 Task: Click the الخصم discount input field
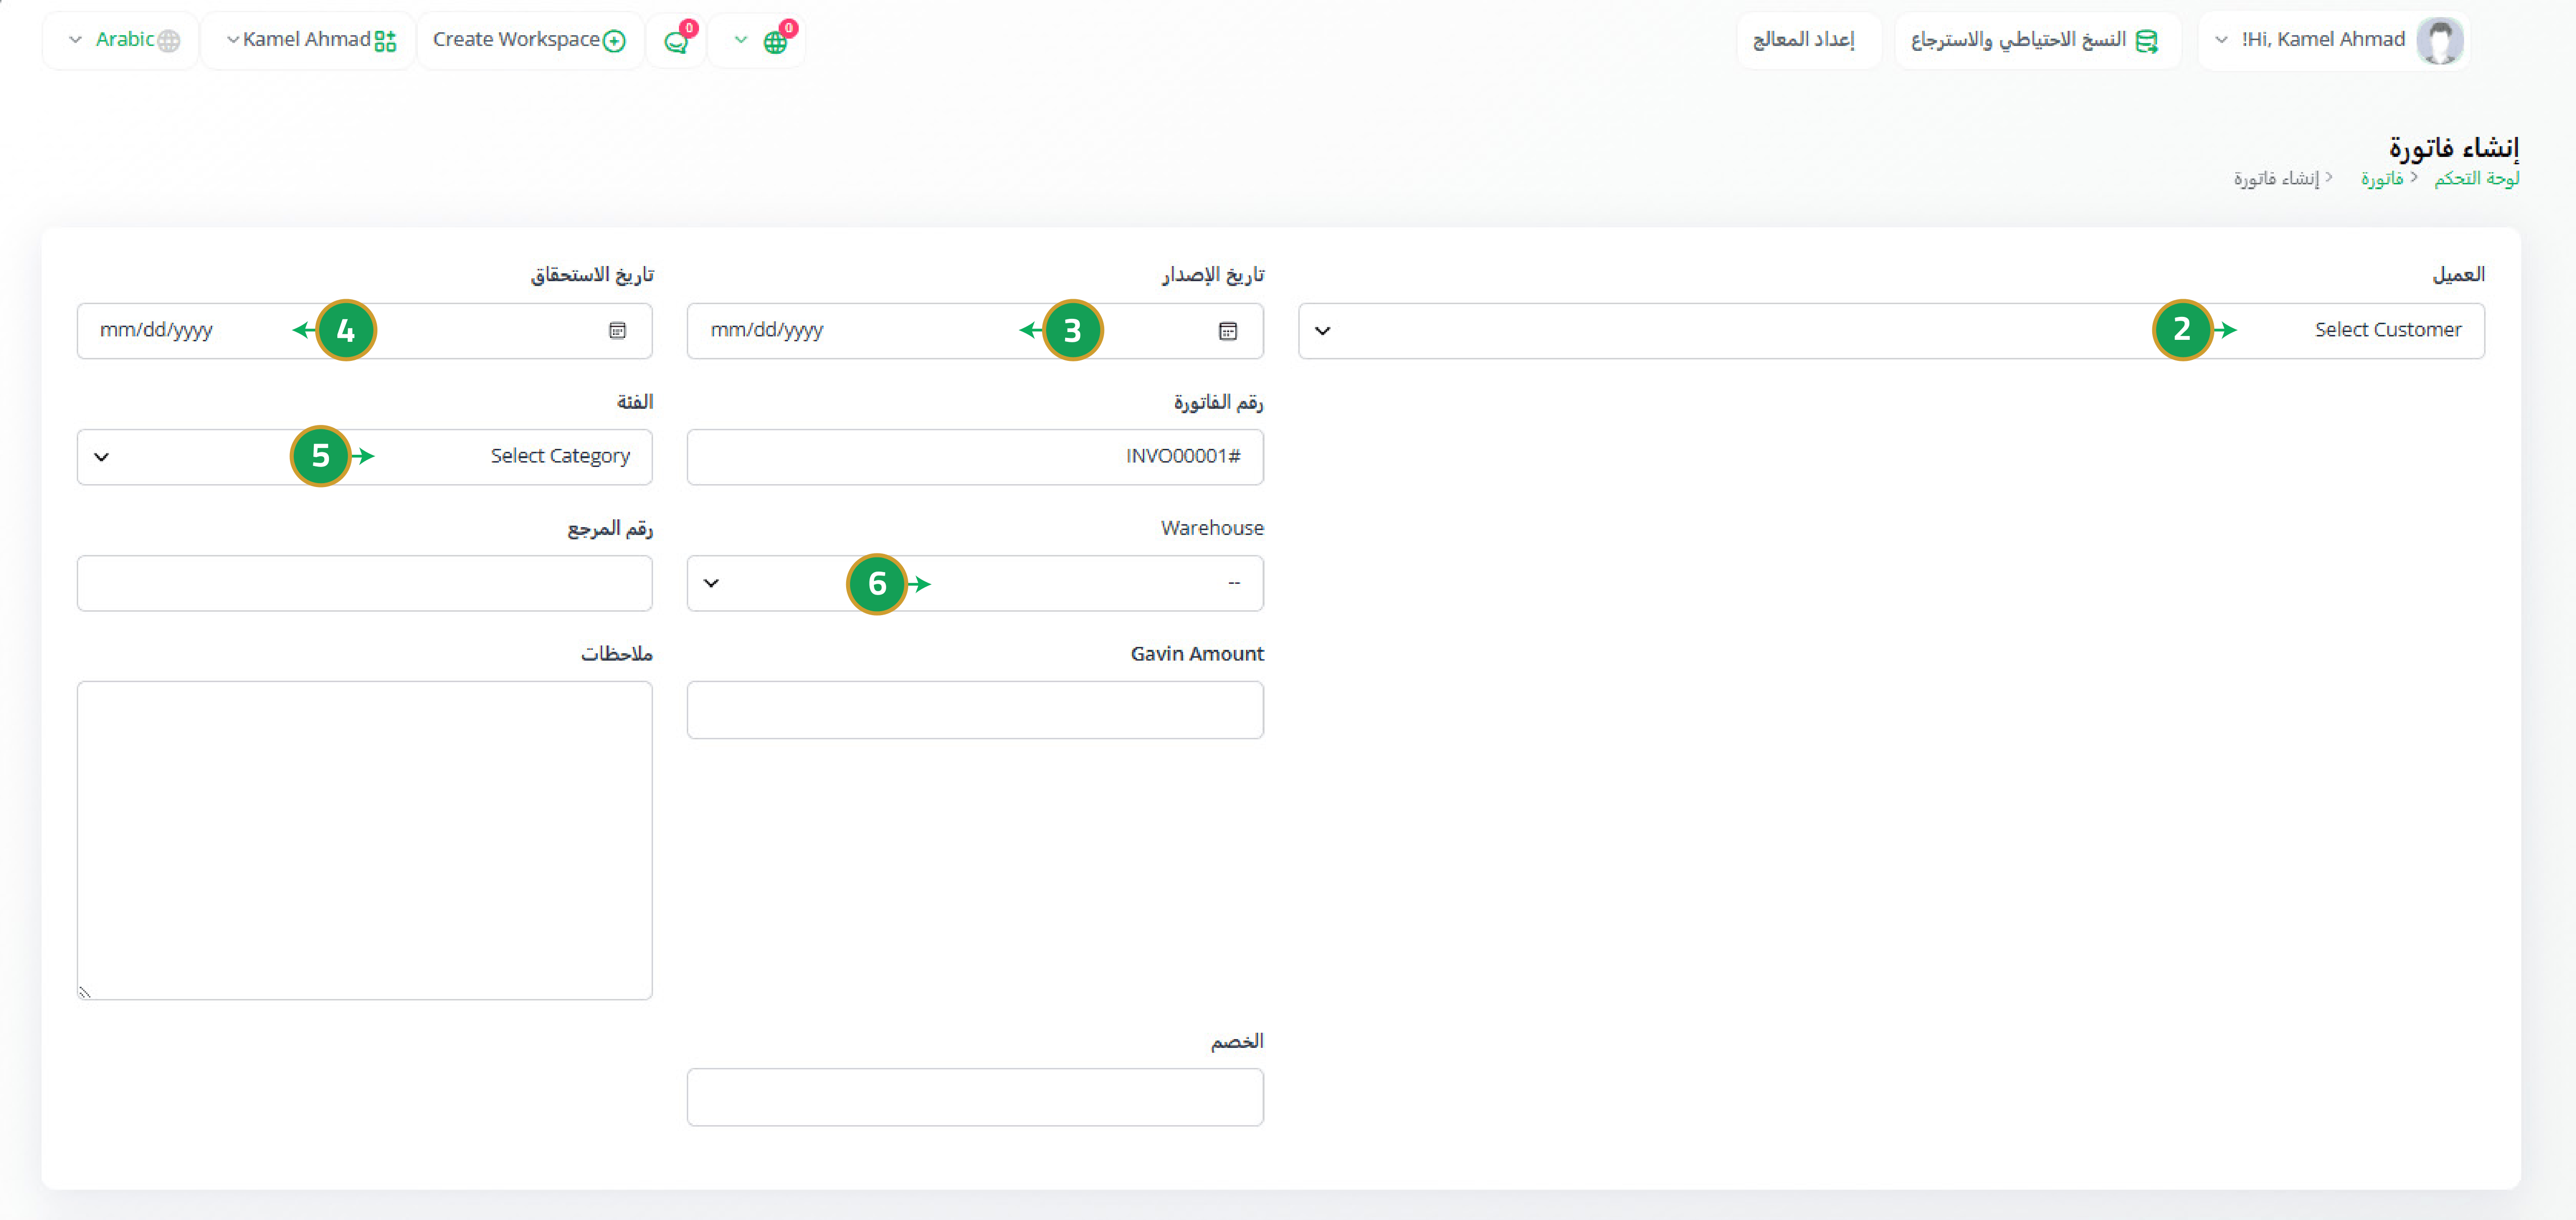click(x=975, y=1097)
